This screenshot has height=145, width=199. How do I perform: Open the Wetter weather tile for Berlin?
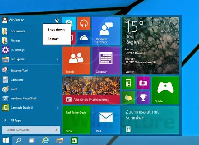(x=150, y=45)
